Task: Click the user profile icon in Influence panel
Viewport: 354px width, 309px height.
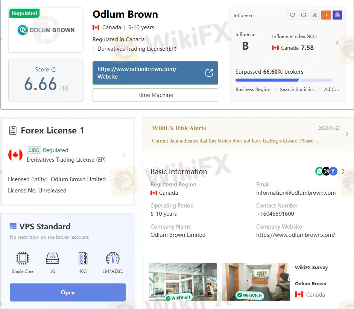Action: pos(315,15)
